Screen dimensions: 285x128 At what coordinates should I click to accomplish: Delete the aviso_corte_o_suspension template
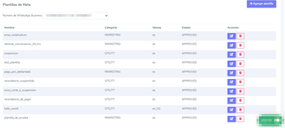point(240,91)
